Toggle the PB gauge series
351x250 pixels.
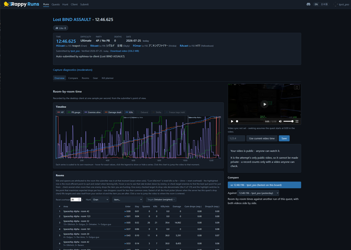[74, 112]
